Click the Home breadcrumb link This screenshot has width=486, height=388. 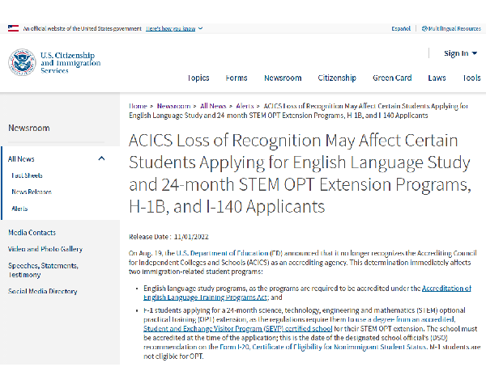click(138, 106)
